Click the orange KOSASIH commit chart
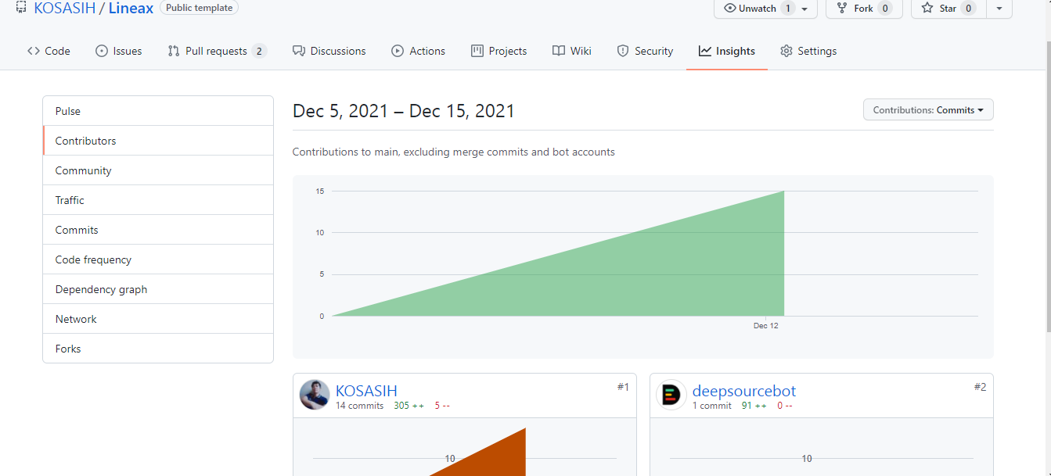 coord(477,453)
